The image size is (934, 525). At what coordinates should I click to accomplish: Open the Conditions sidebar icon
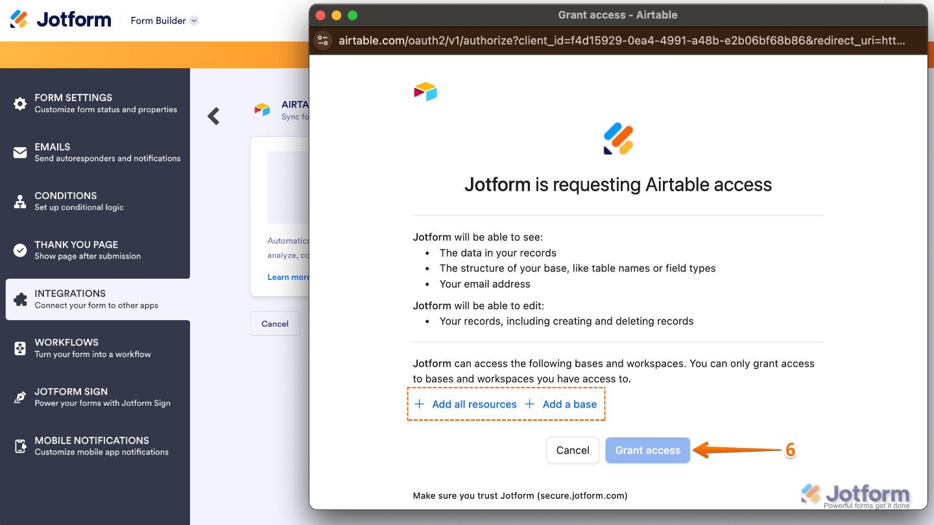pyautogui.click(x=19, y=200)
